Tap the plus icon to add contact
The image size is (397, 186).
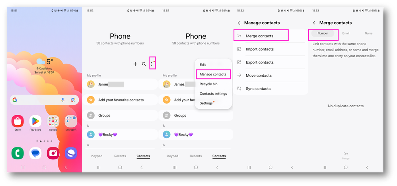click(x=136, y=64)
